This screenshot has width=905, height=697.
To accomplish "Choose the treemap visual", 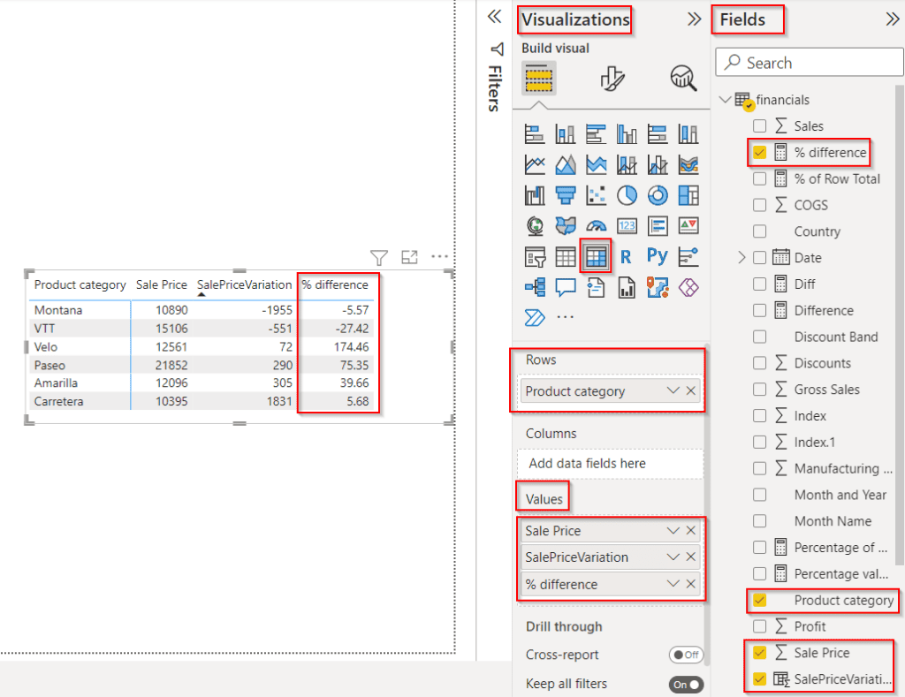I will (688, 195).
